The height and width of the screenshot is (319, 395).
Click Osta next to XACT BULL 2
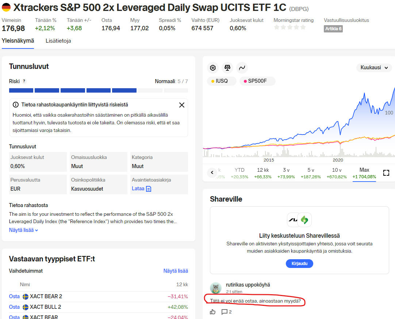click(x=14, y=307)
